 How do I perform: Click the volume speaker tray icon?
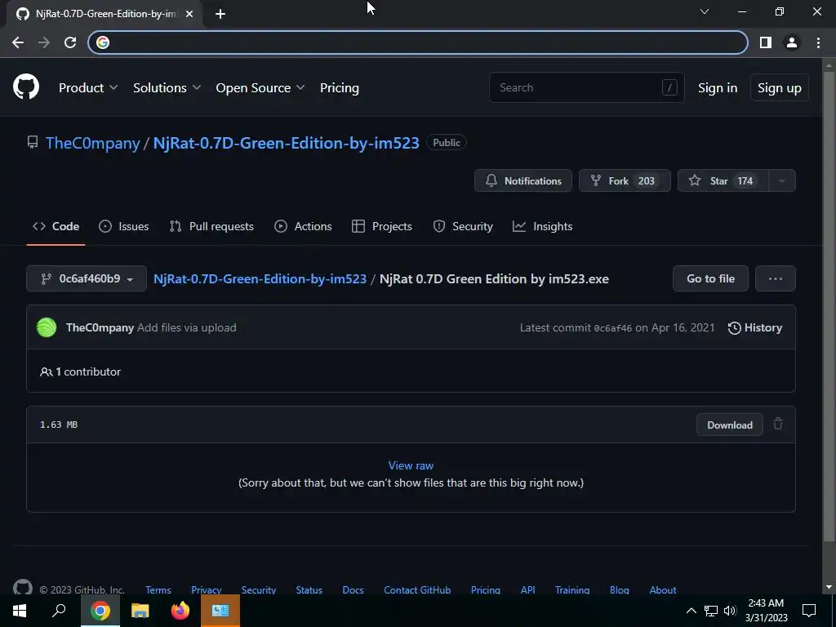[730, 611]
